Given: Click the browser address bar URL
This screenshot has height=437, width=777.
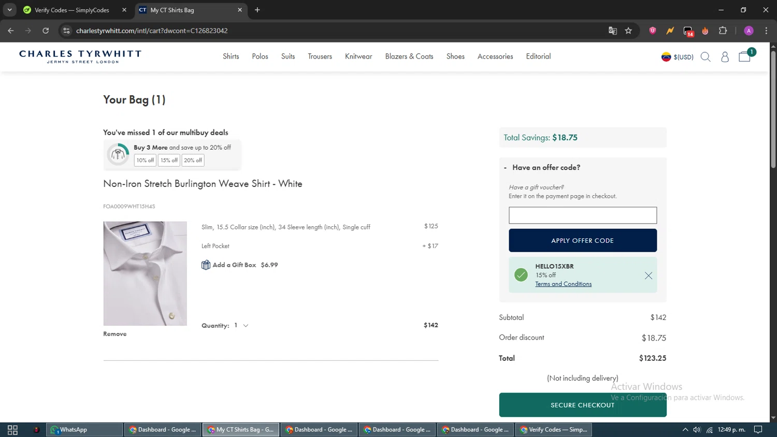Looking at the screenshot, I should [152, 31].
